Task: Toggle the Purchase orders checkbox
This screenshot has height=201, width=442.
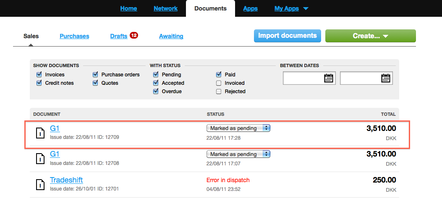Action: pos(95,75)
